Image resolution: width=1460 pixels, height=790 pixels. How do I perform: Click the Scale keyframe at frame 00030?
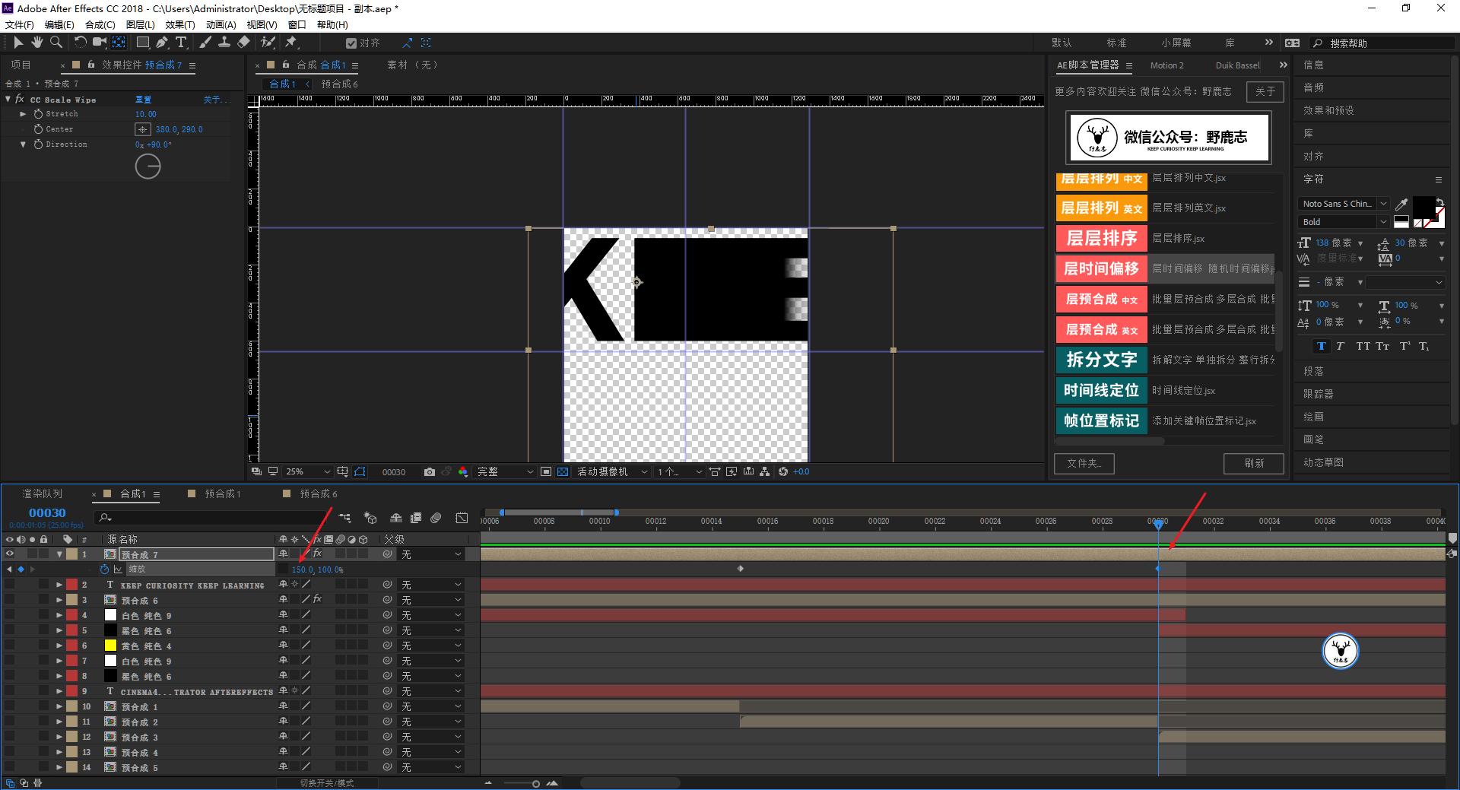coord(1158,569)
